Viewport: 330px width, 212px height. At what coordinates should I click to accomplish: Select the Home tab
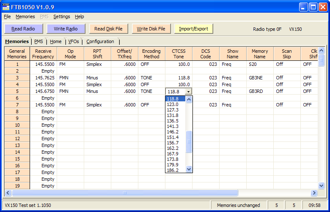point(55,41)
